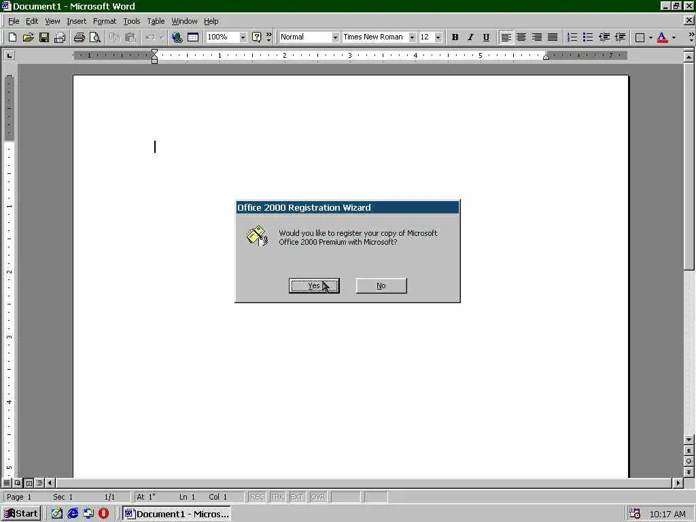Viewport: 696px width, 522px height.
Task: Increase paragraph indent
Action: 620,37
